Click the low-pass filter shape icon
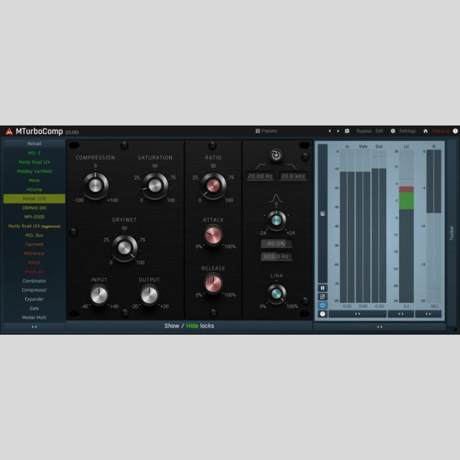 291,166
